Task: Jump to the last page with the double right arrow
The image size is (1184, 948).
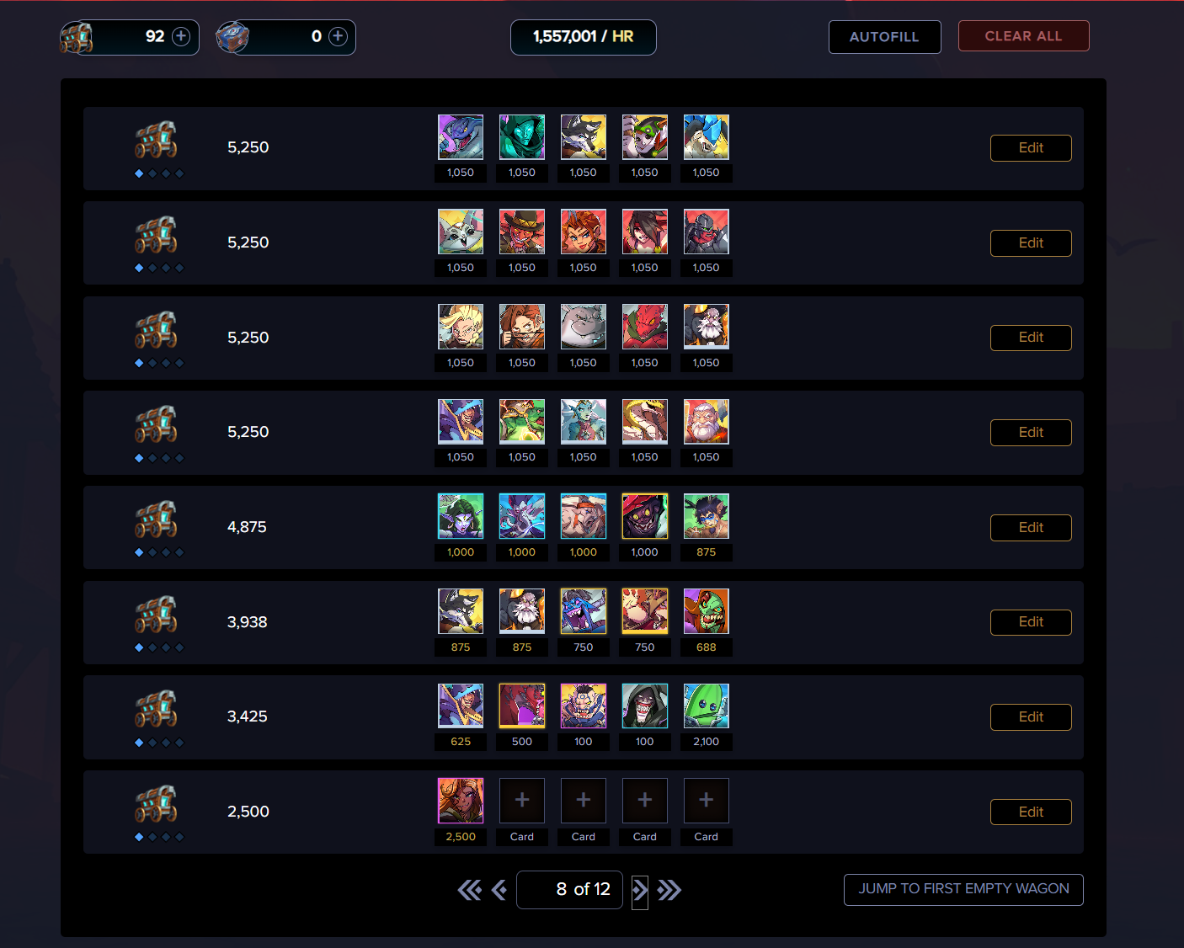Action: point(669,890)
